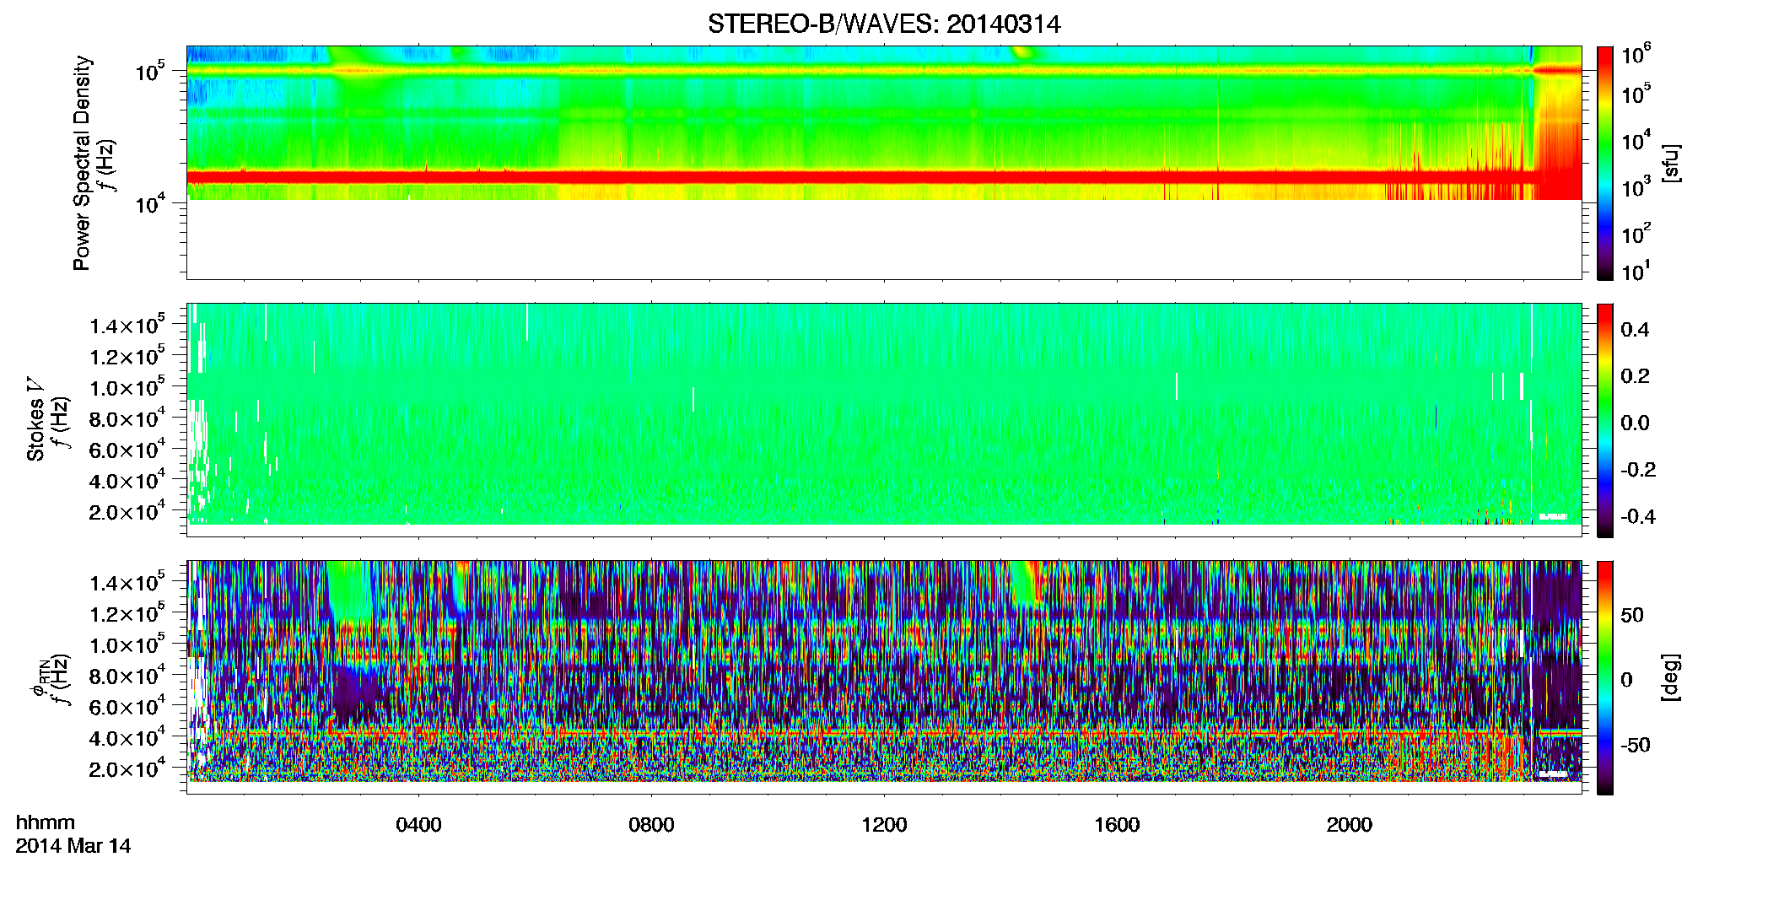This screenshot has width=1768, height=911.
Task: Click the Stokes V axis title
Action: (x=35, y=420)
